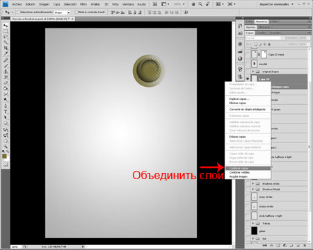
Task: Hide the Capa 39 layer eye
Action: (x=248, y=79)
